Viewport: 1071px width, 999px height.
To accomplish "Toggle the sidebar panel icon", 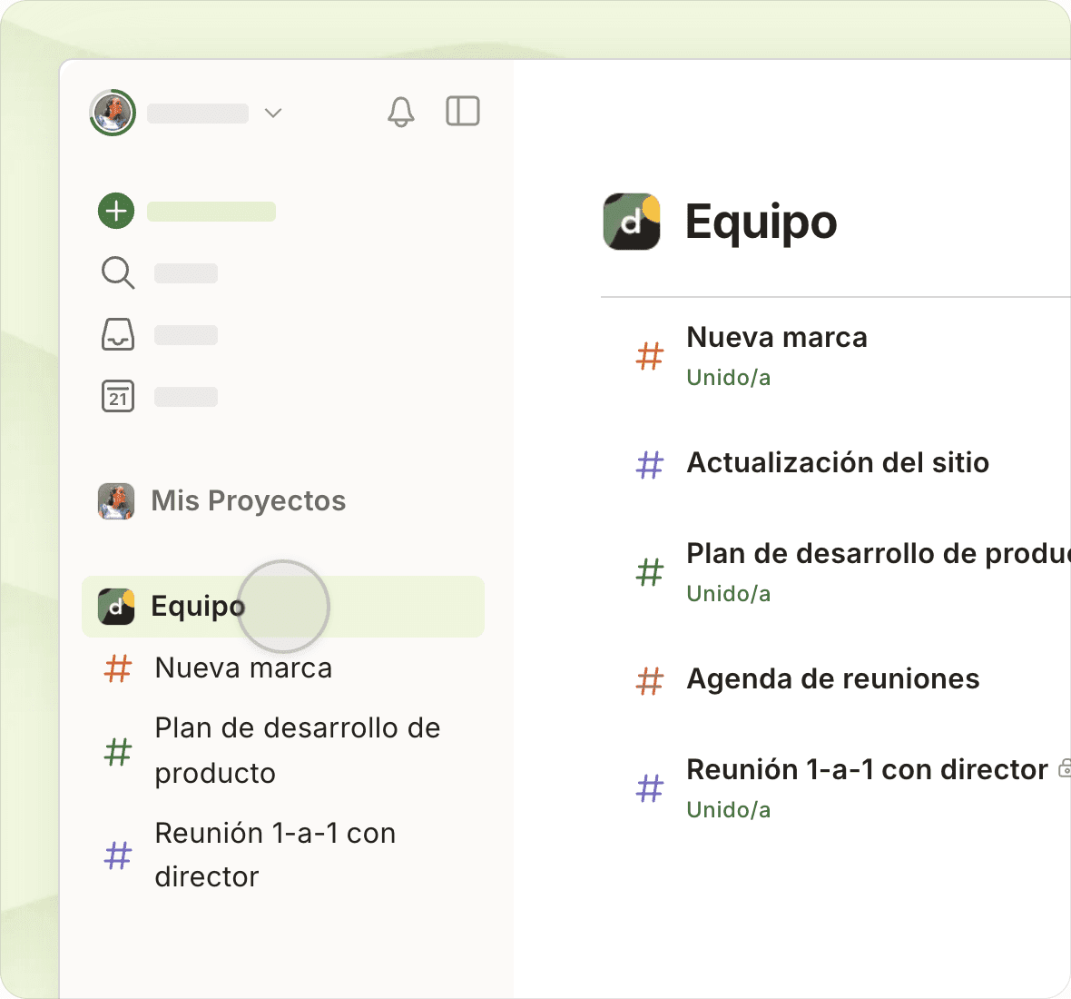I will tap(462, 111).
